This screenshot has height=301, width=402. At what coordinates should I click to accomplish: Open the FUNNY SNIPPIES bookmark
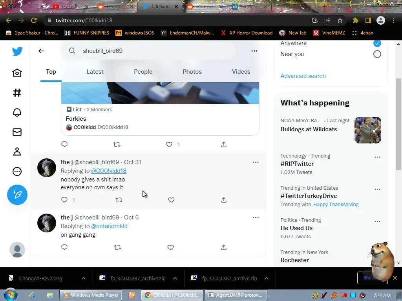[87, 33]
